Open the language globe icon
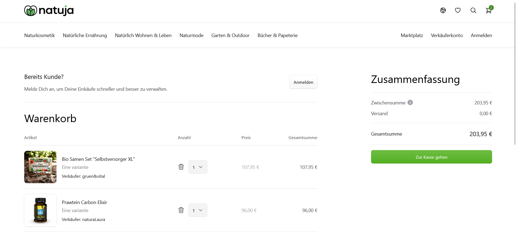Screen dimensions: 516x240 tap(443, 10)
